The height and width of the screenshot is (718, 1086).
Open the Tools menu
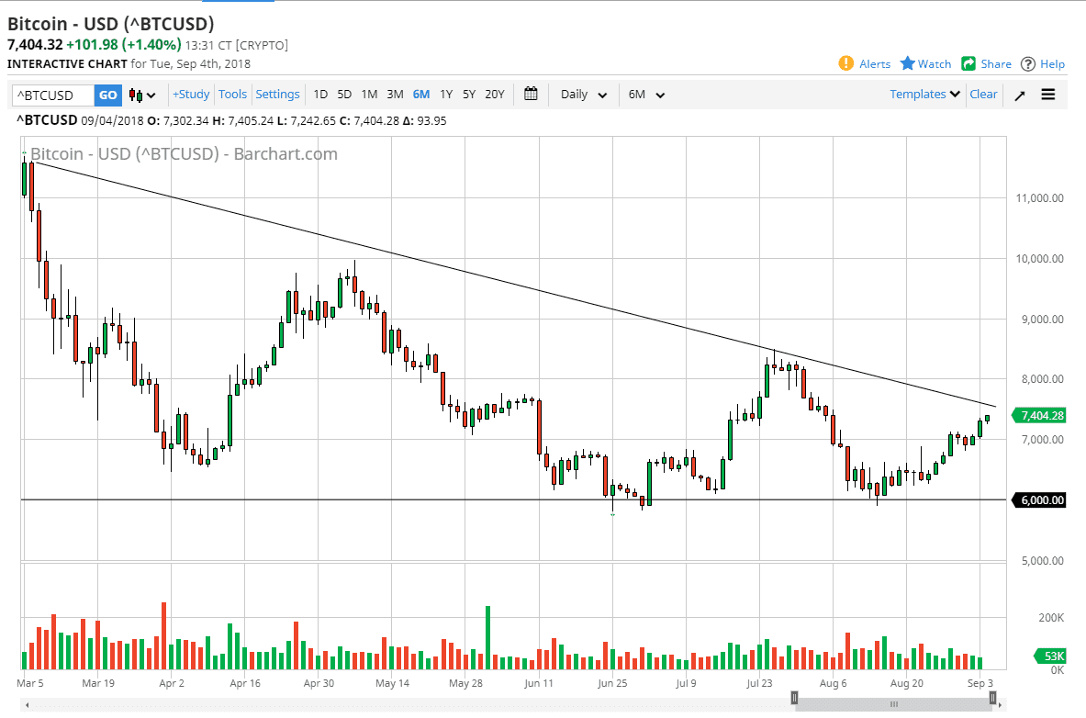[x=232, y=94]
